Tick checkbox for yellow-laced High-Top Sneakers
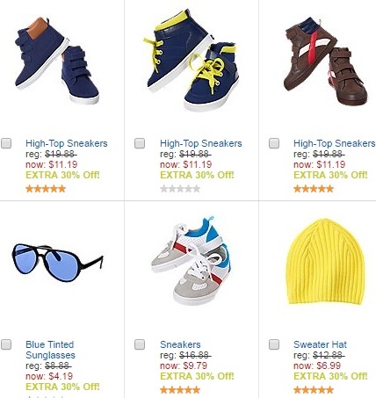 [140, 143]
